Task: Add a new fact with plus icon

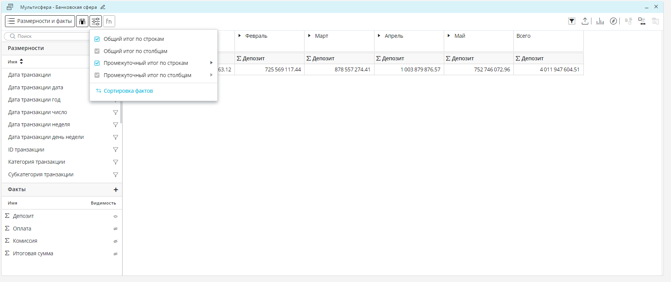Action: pos(116,190)
